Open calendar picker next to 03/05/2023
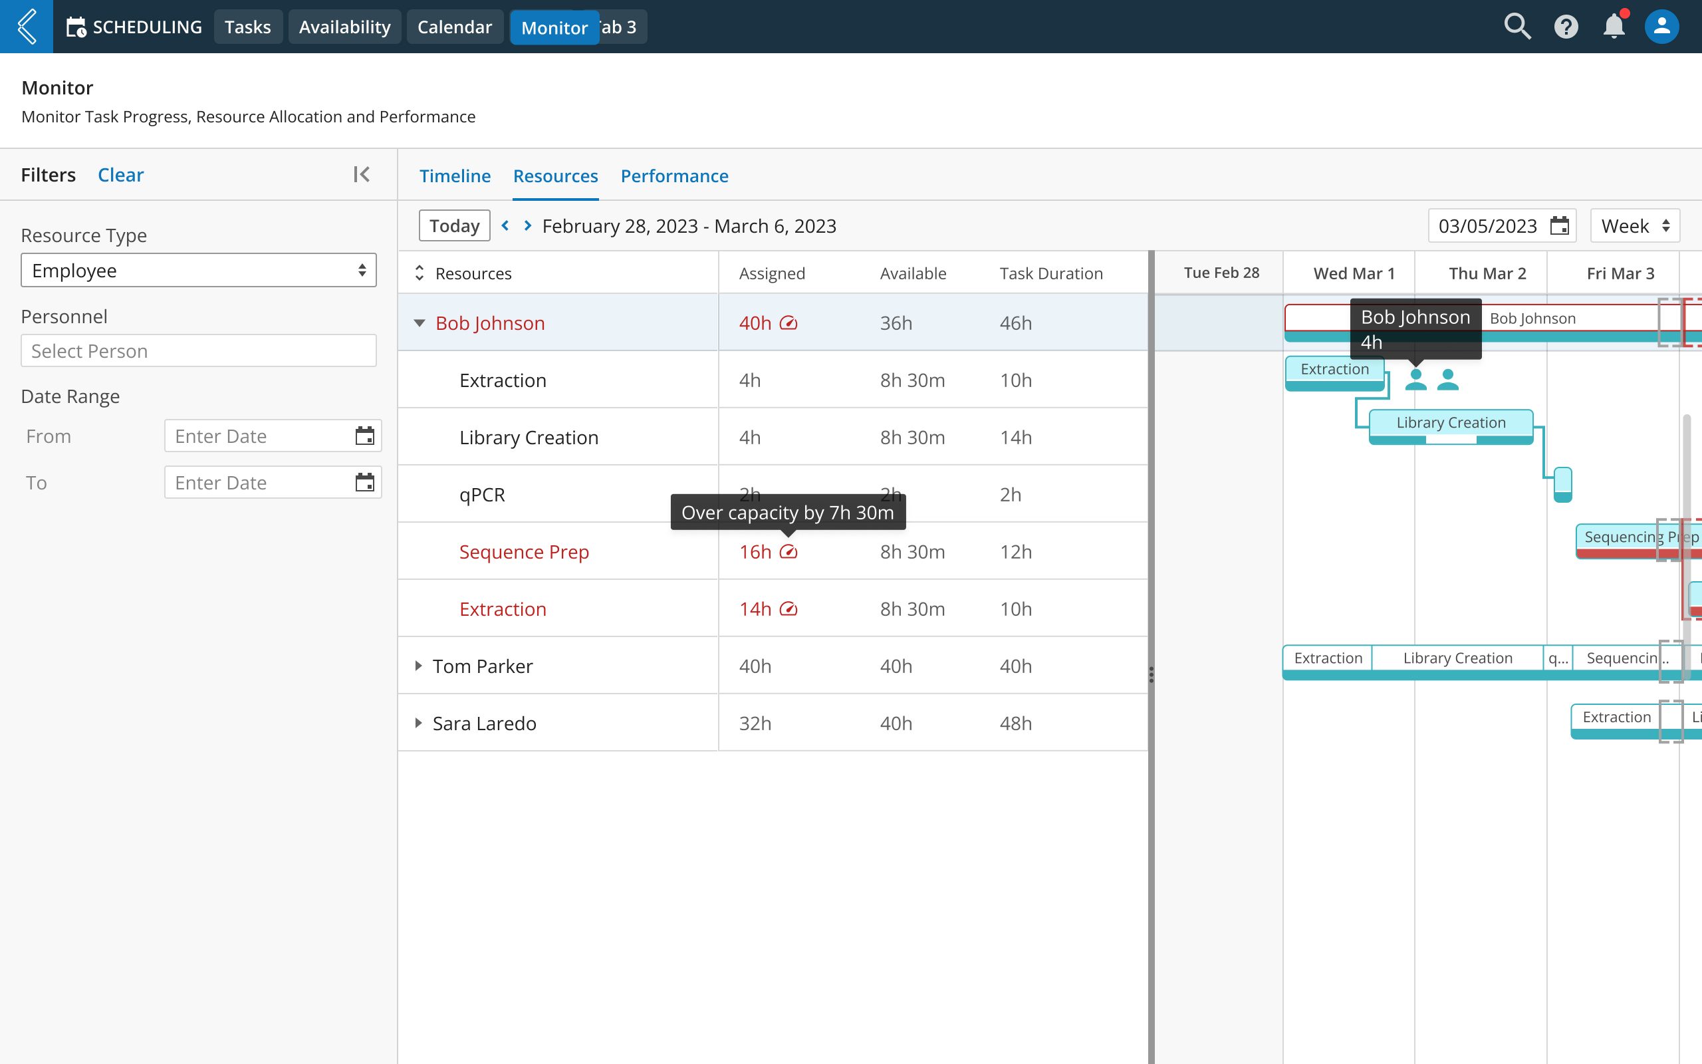1702x1064 pixels. pos(1559,226)
